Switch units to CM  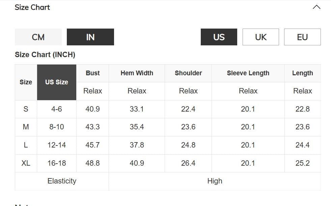click(38, 37)
